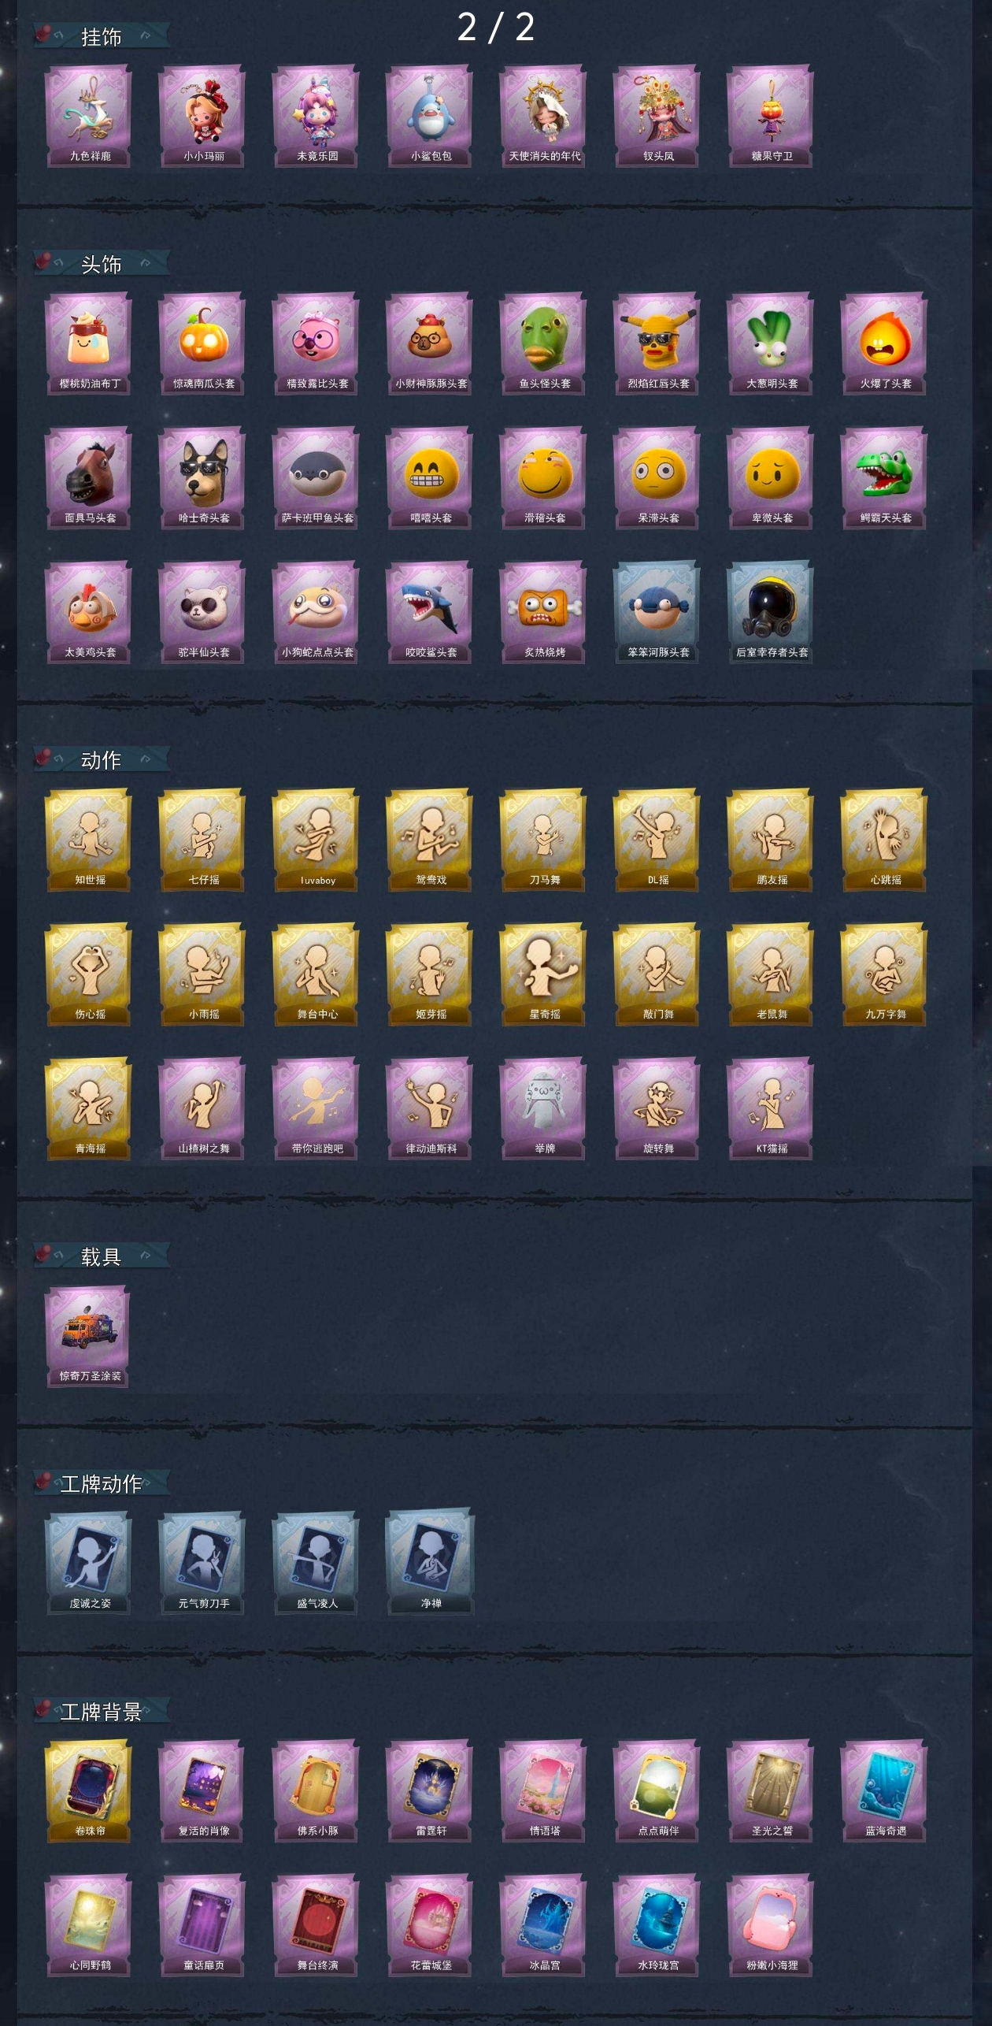Open the 后室幸存者头套 gas mask item

[x=771, y=613]
